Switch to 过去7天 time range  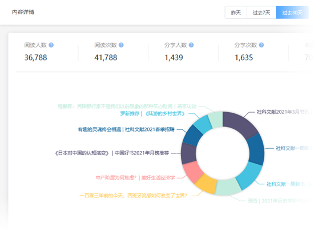261,13
